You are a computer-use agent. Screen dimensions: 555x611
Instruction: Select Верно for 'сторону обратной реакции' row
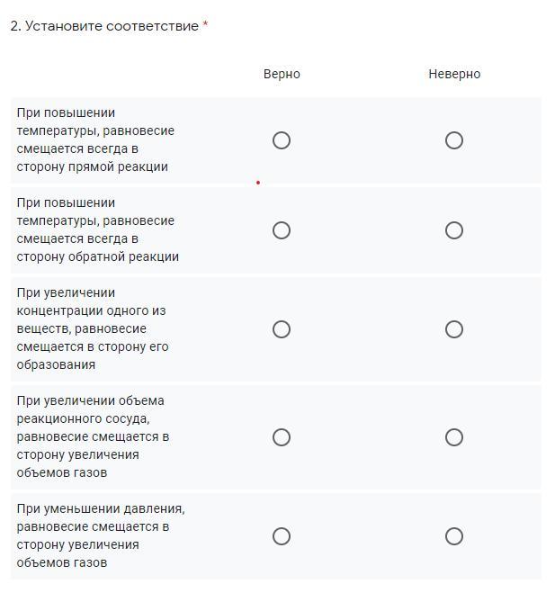click(282, 230)
